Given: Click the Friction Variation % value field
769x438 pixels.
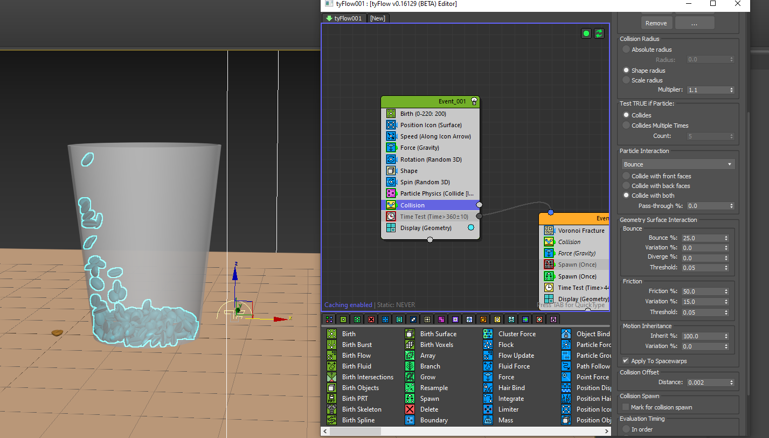Looking at the screenshot, I should click(702, 302).
